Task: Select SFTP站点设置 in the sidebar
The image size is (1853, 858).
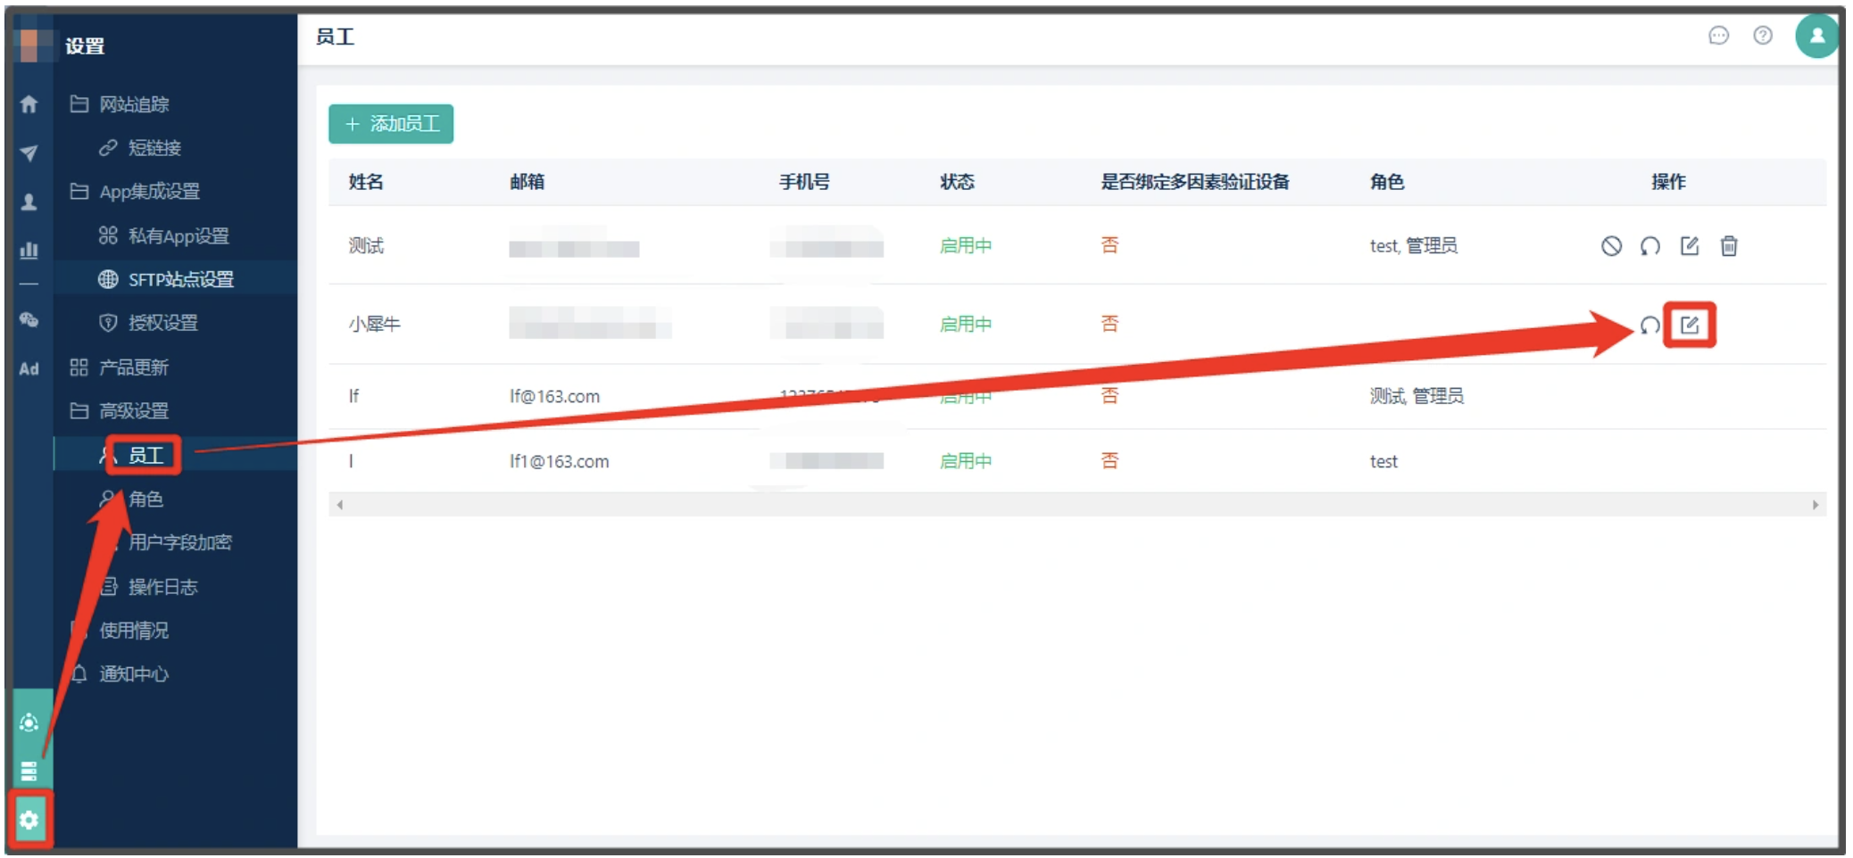Action: (x=179, y=279)
